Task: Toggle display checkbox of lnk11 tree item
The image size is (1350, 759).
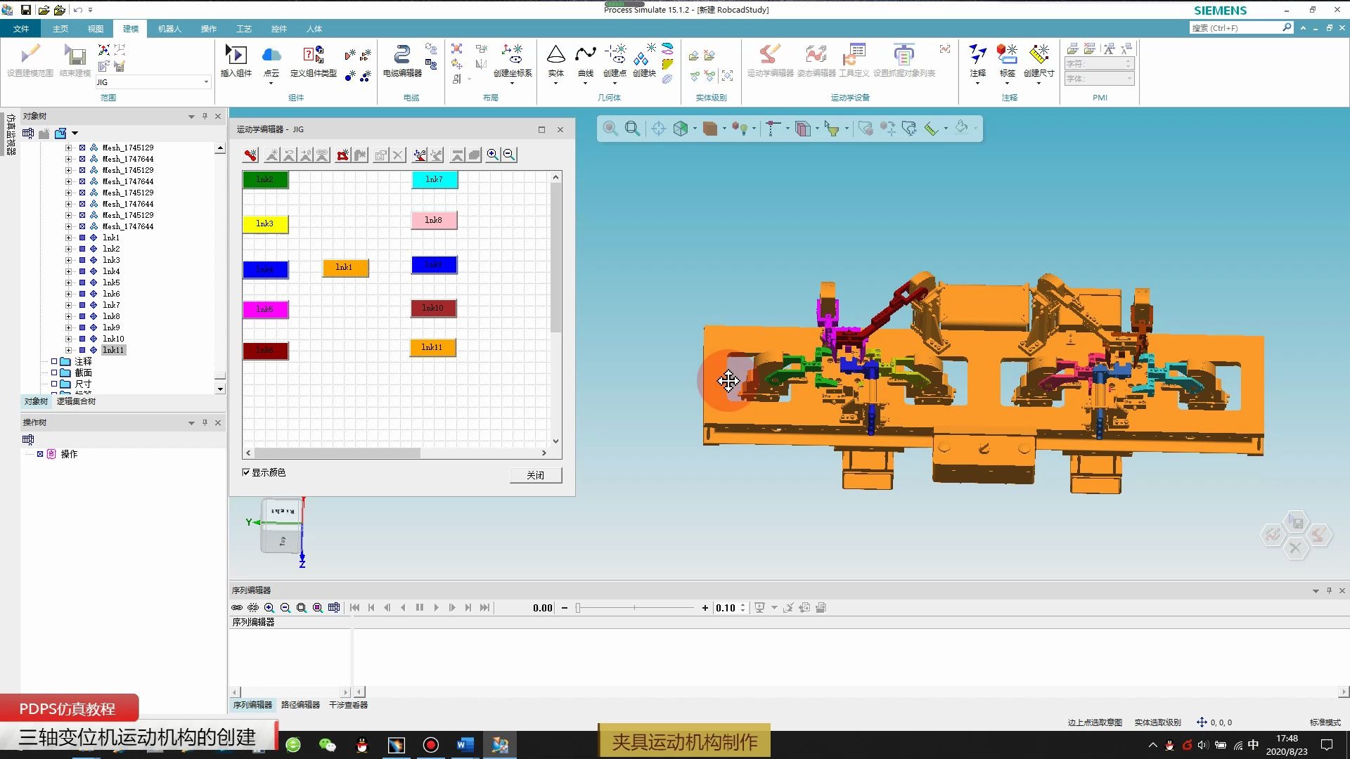Action: click(82, 350)
